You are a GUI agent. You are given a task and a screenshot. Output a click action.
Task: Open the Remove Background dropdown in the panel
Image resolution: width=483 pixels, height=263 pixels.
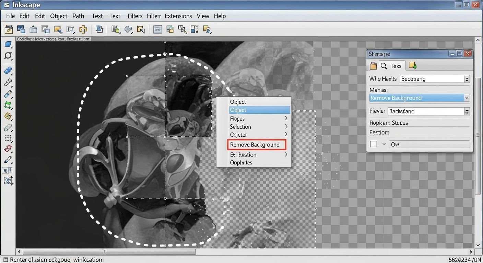(467, 98)
